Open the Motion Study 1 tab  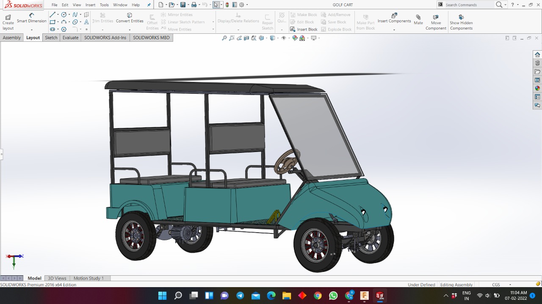pos(88,278)
